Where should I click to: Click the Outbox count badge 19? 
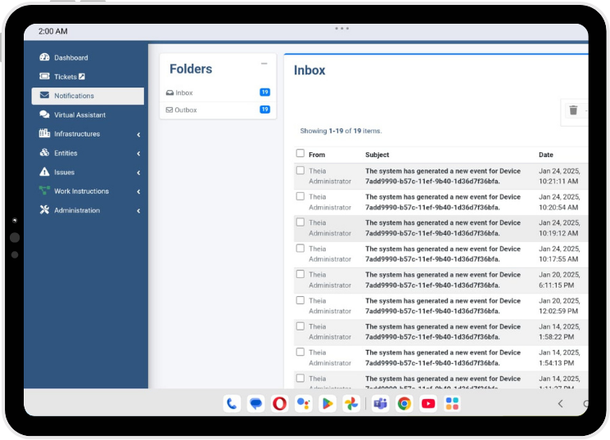[x=264, y=110]
